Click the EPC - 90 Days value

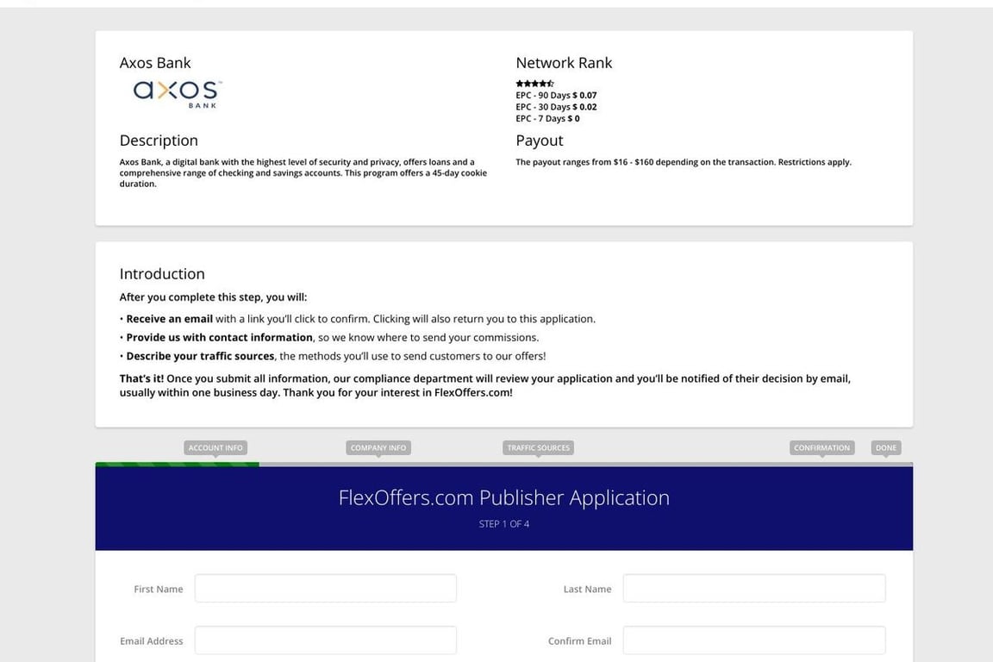[586, 94]
